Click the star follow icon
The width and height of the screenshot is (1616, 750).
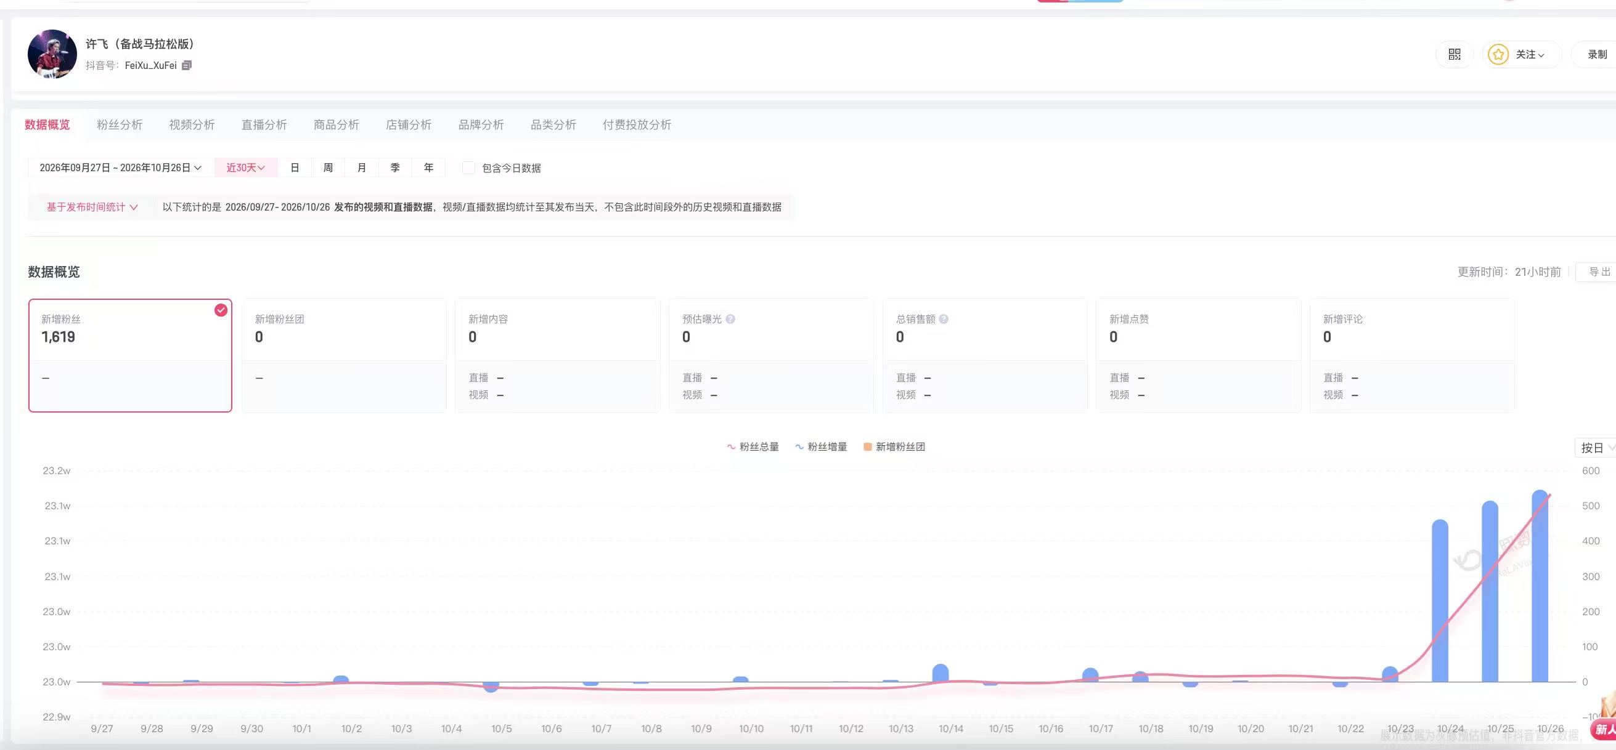[x=1498, y=55]
